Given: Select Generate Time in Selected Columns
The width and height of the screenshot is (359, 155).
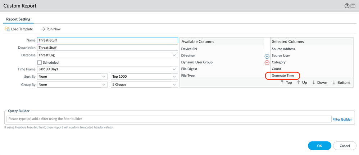Looking at the screenshot, I should 283,76.
